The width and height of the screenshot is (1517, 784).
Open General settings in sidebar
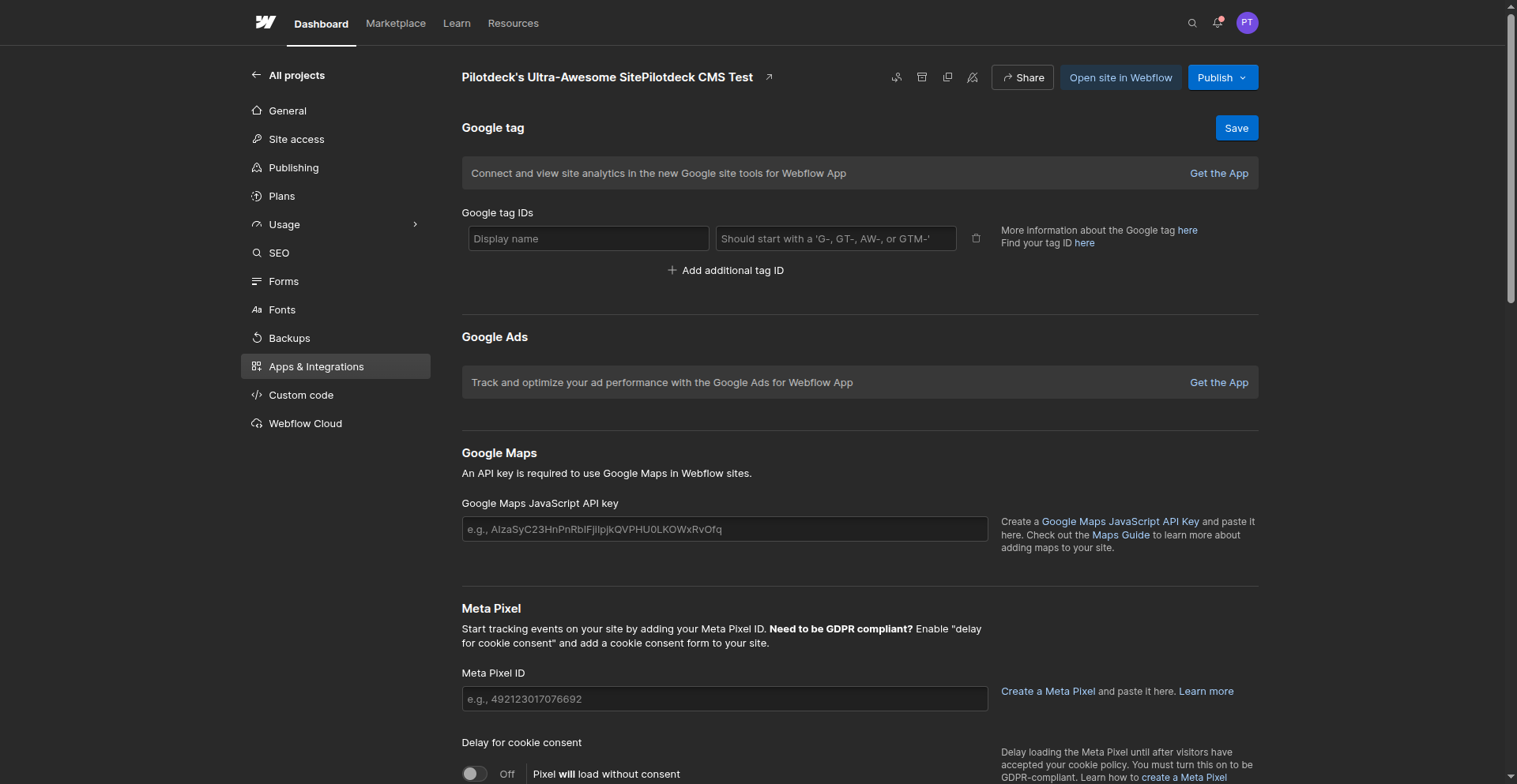336,111
